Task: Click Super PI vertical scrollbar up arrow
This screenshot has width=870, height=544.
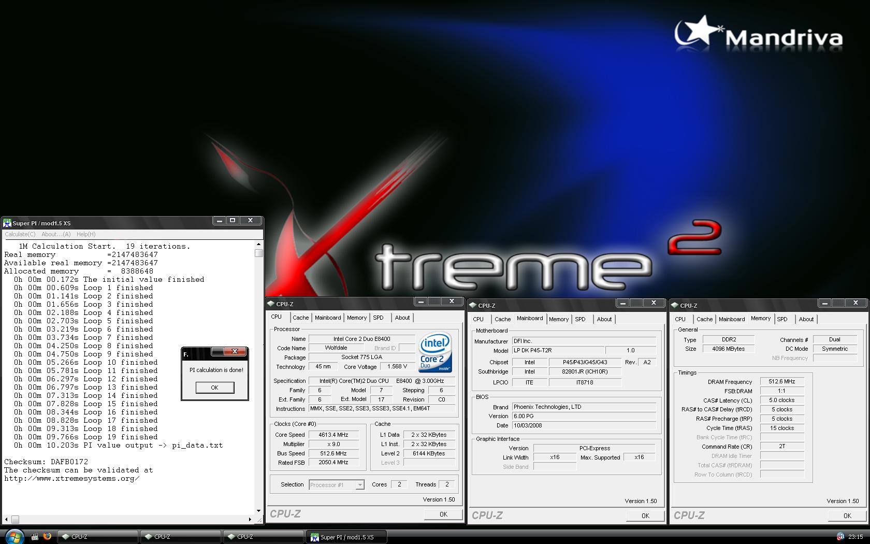Action: 258,244
